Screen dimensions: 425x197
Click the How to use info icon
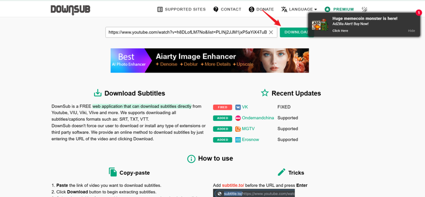click(191, 159)
